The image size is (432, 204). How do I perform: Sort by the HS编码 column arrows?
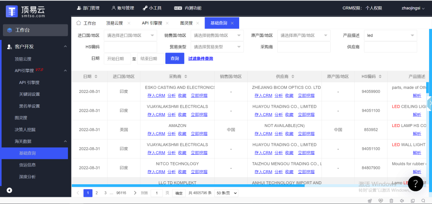[x=378, y=77]
